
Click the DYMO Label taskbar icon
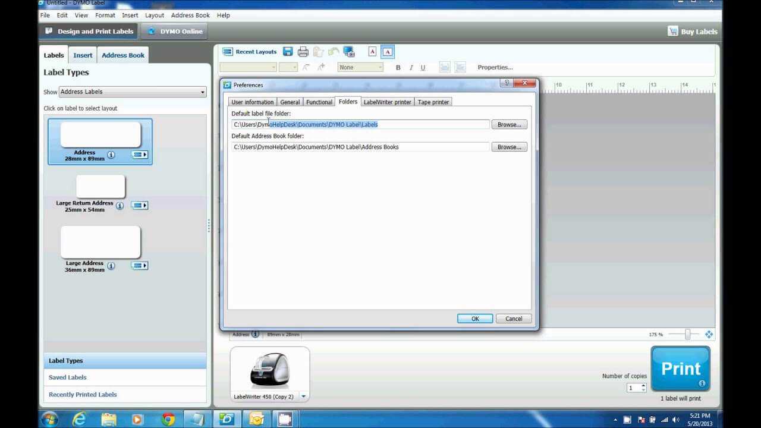coord(227,419)
